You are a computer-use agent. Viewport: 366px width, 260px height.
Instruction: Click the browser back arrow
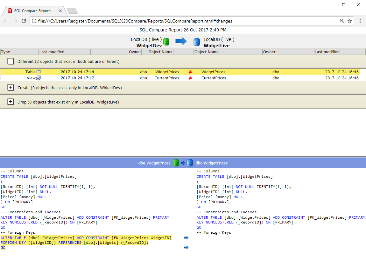click(6, 21)
